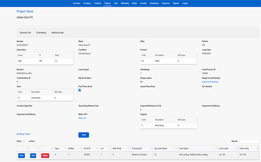Sort by the #bldgs column arrows
The image size is (261, 162).
pyautogui.click(x=81, y=148)
